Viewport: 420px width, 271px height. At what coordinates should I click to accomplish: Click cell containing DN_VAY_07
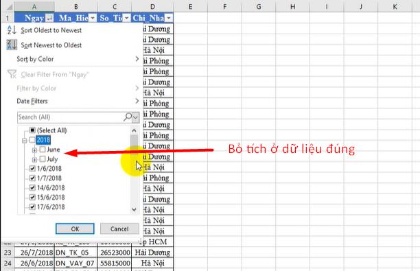click(75, 263)
